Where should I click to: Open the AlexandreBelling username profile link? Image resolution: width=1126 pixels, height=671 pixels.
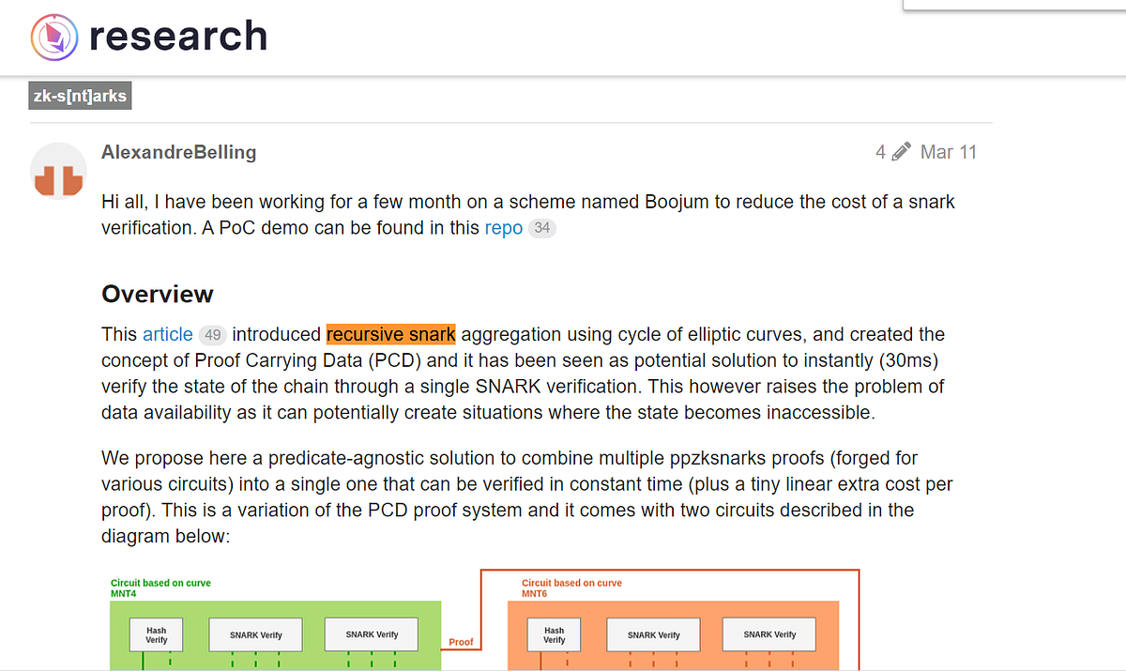(178, 152)
